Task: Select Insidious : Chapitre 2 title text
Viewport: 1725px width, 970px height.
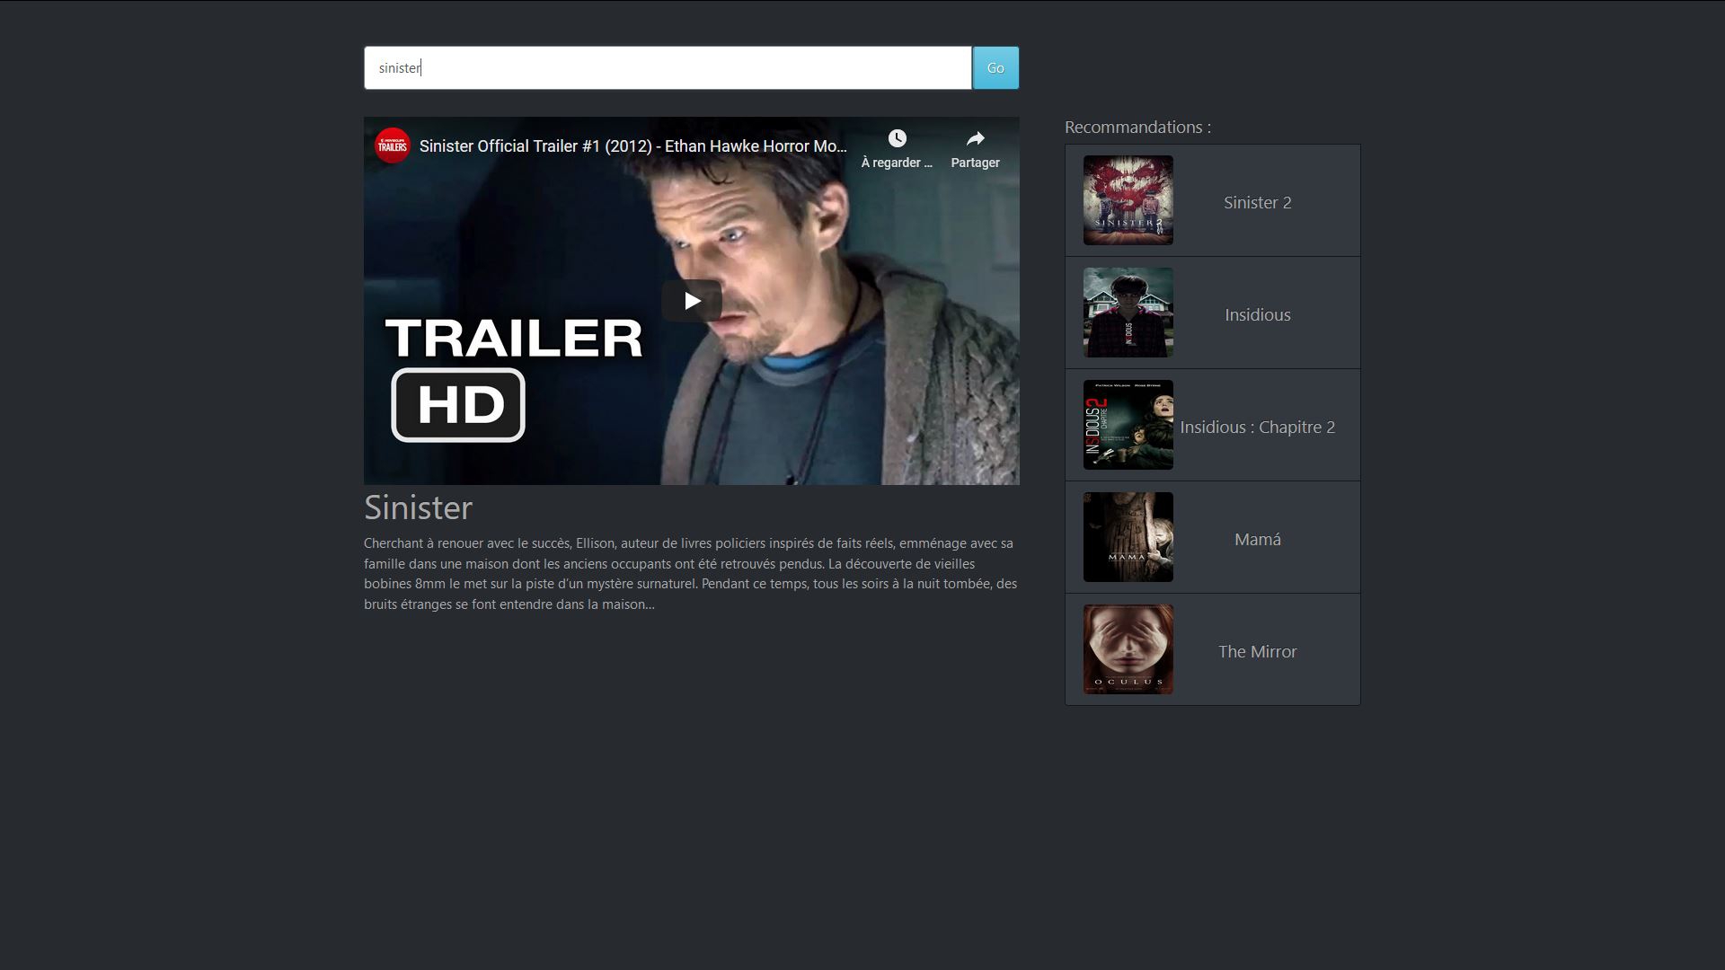Action: point(1257,428)
